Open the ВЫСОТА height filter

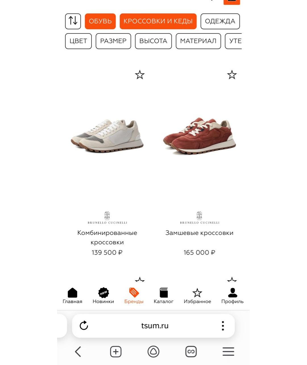click(153, 41)
